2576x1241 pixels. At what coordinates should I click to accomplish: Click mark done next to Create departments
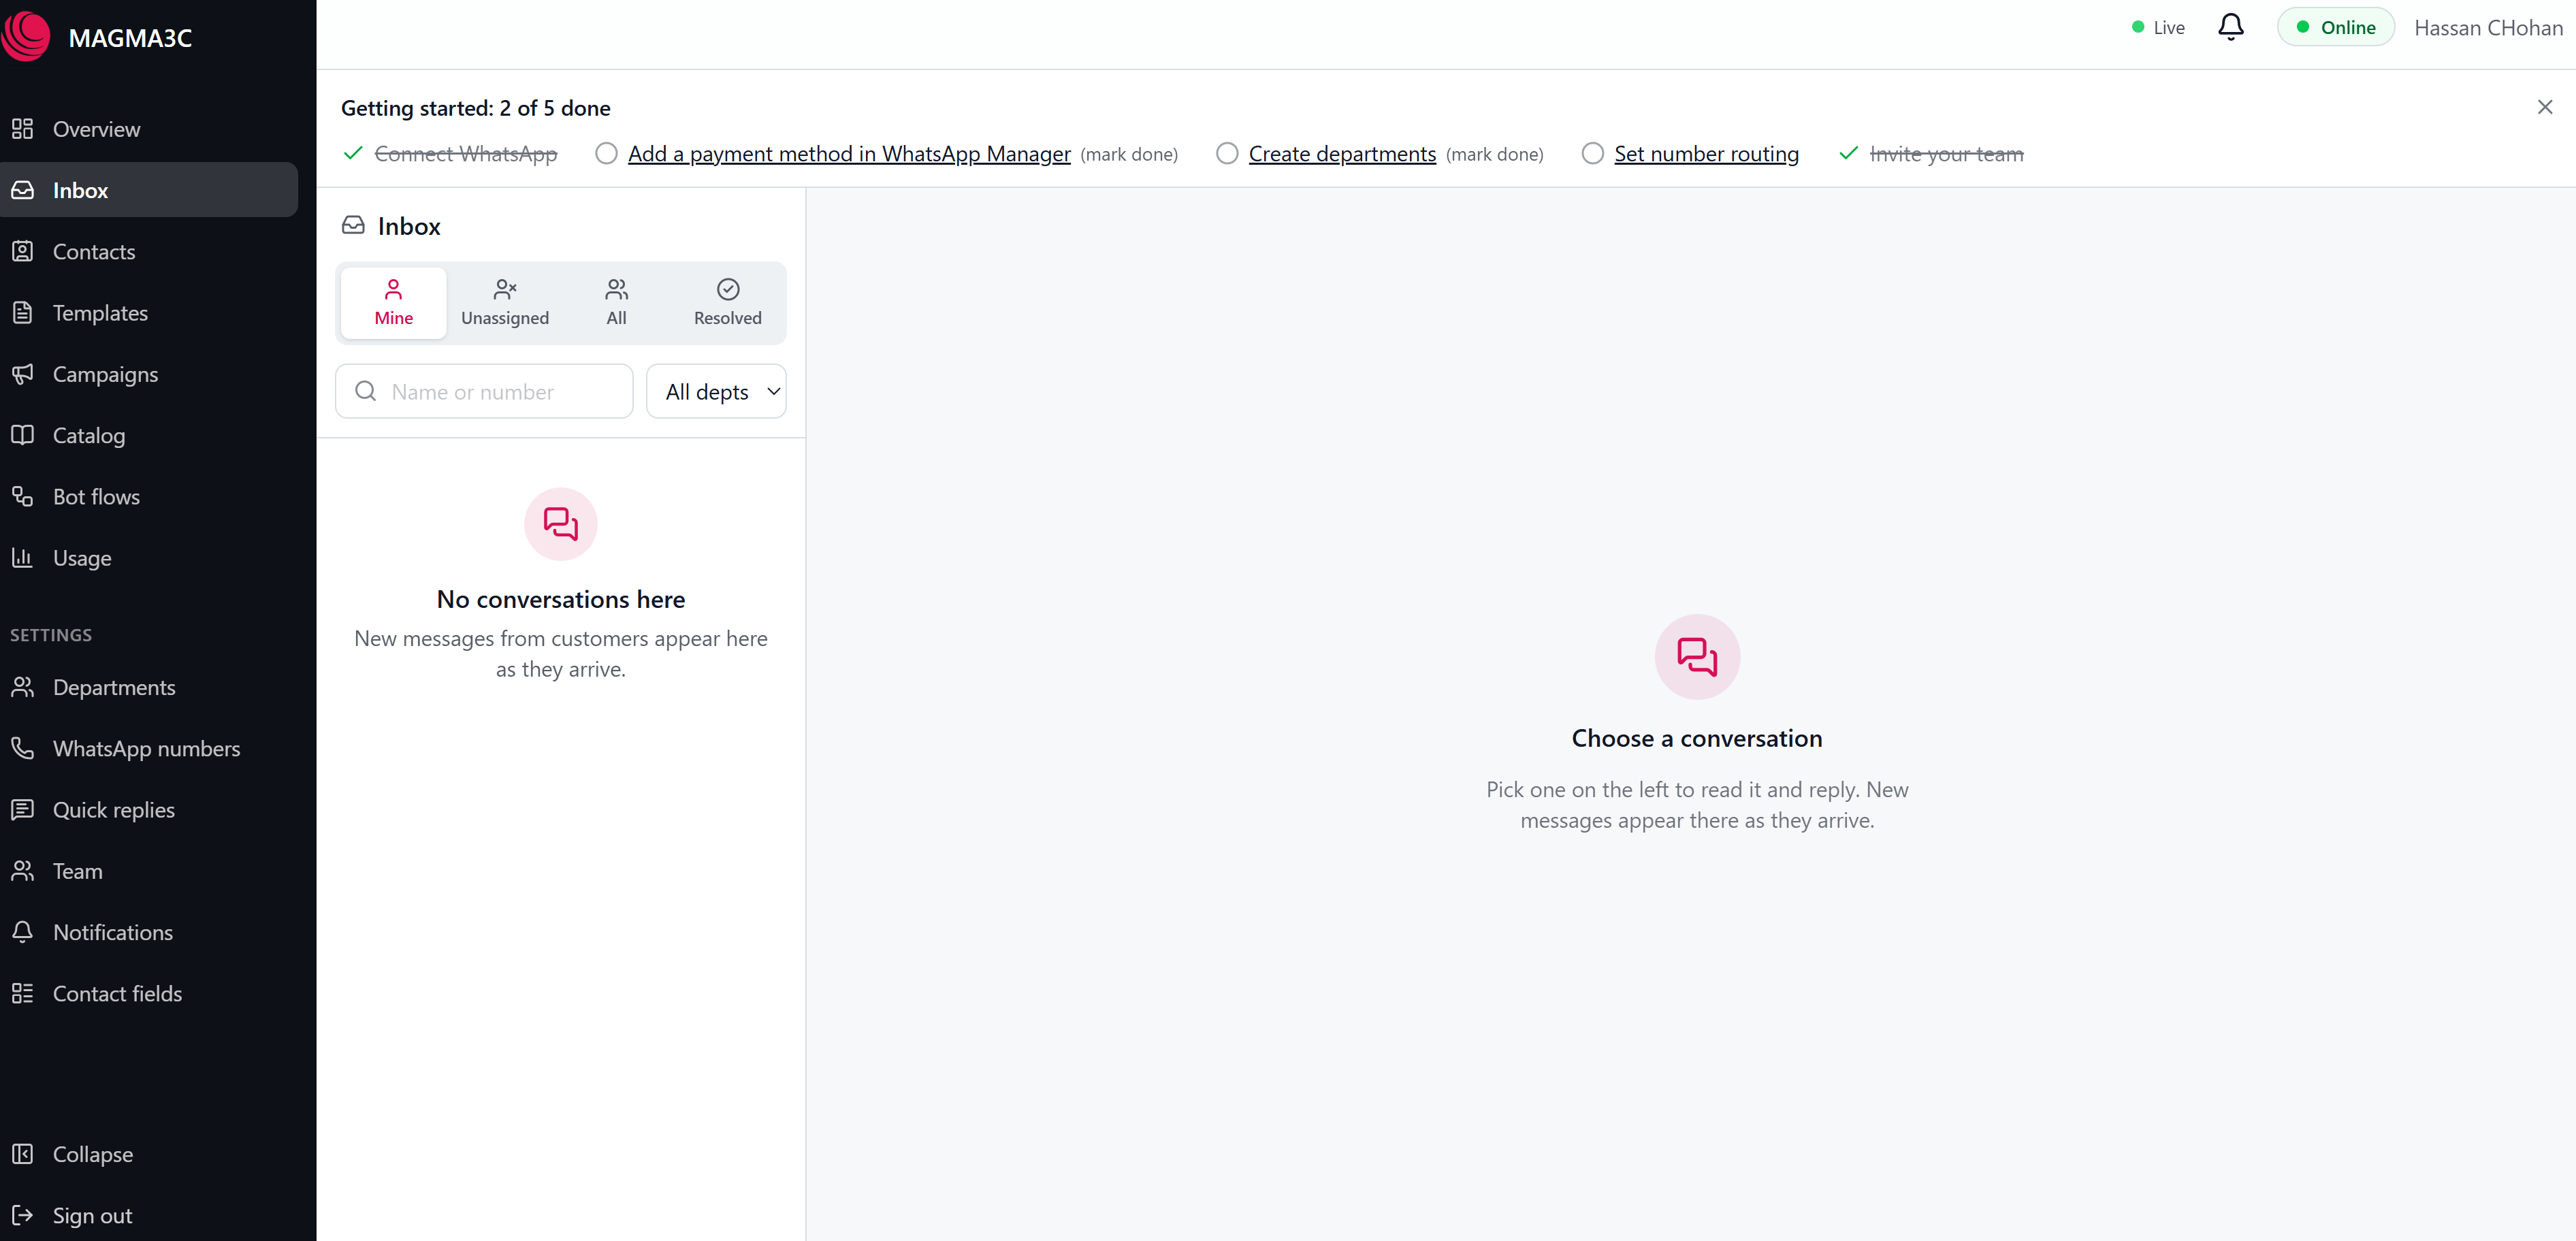click(x=1494, y=155)
